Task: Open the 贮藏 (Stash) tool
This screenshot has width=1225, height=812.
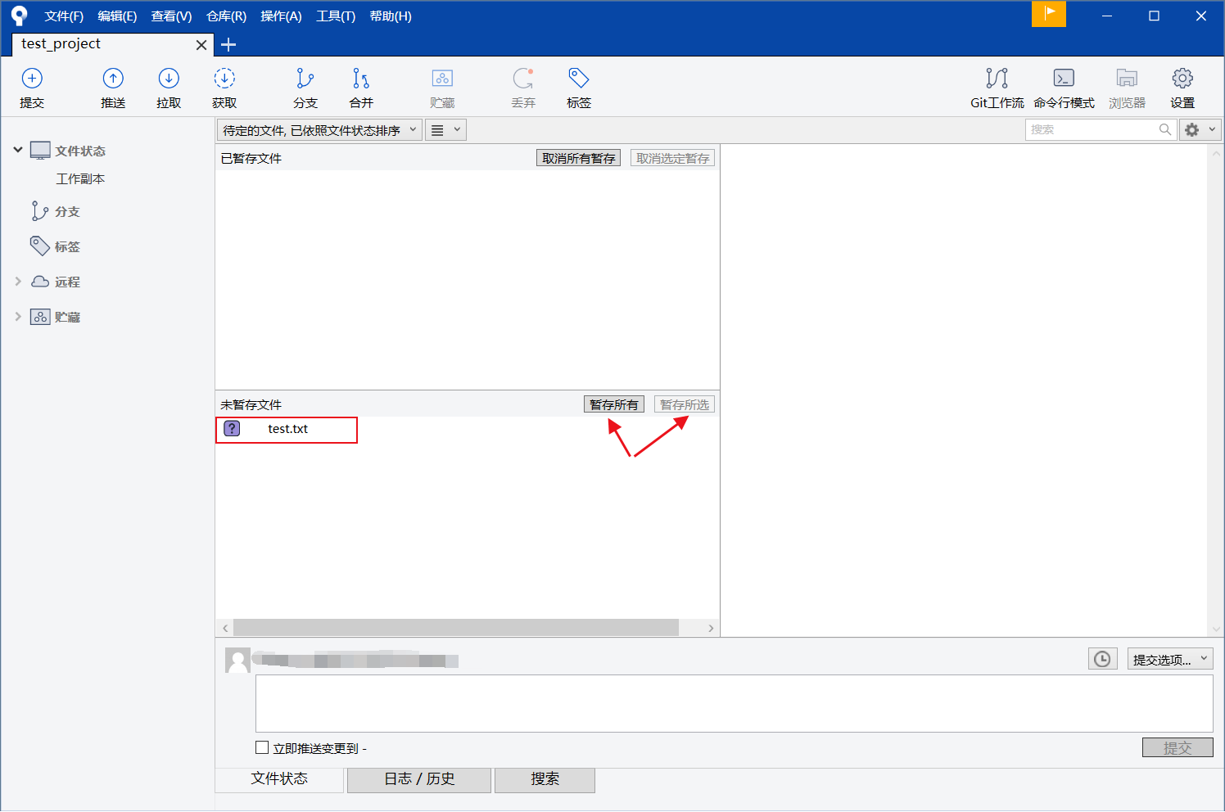Action: pyautogui.click(x=442, y=87)
